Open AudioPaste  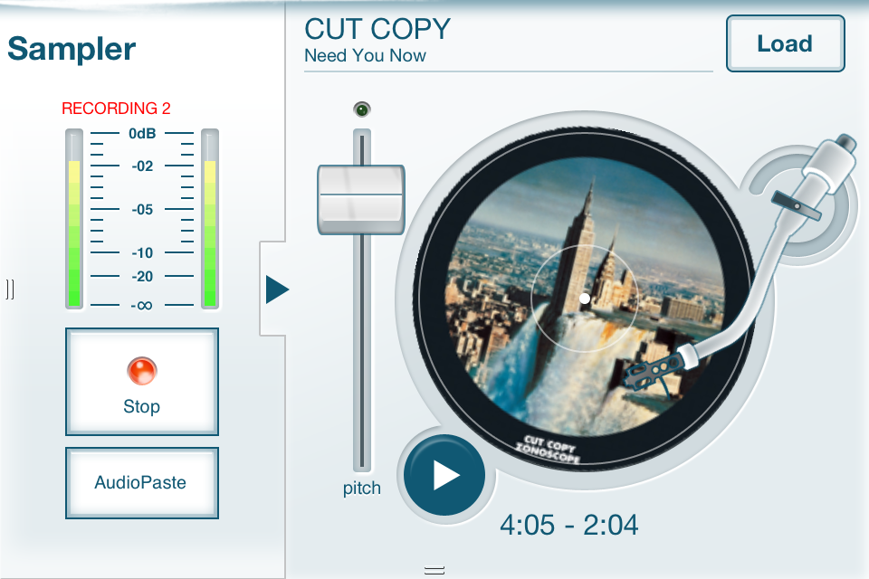[142, 482]
